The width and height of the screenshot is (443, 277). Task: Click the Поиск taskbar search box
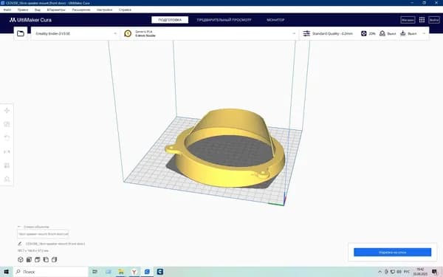[51, 272]
